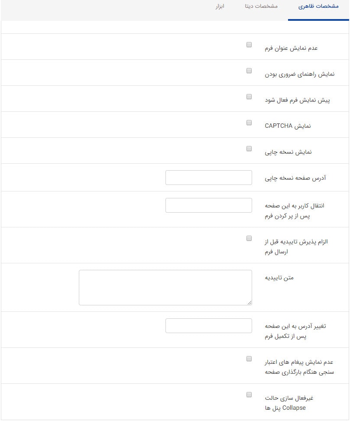This screenshot has width=350, height=421.
Task: Toggle the «پیش نمایش فرم فعال شود» checkbox
Action: (249, 96)
